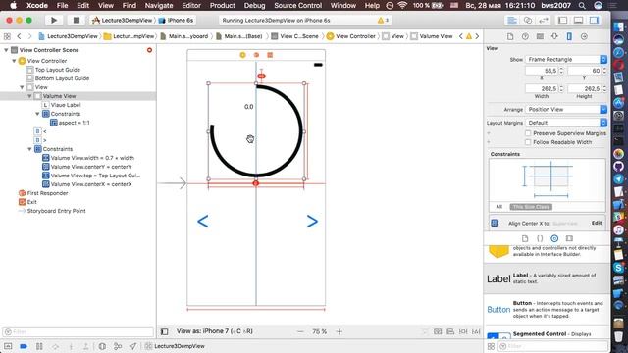
Task: Zoom out the canvas with minus
Action: pos(300,331)
